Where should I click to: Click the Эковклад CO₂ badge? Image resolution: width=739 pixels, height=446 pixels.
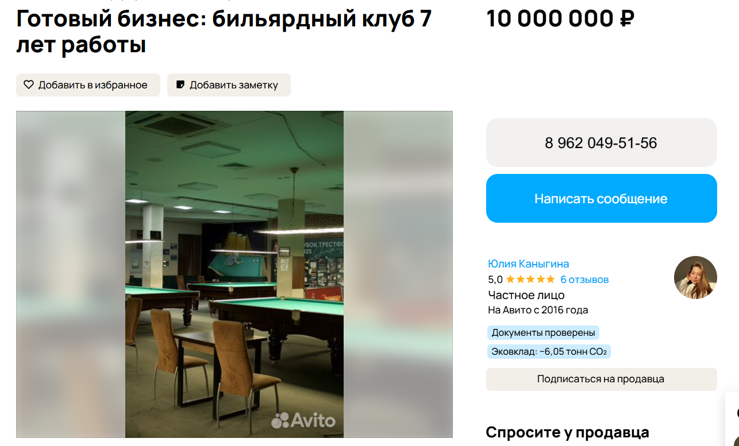tap(549, 351)
